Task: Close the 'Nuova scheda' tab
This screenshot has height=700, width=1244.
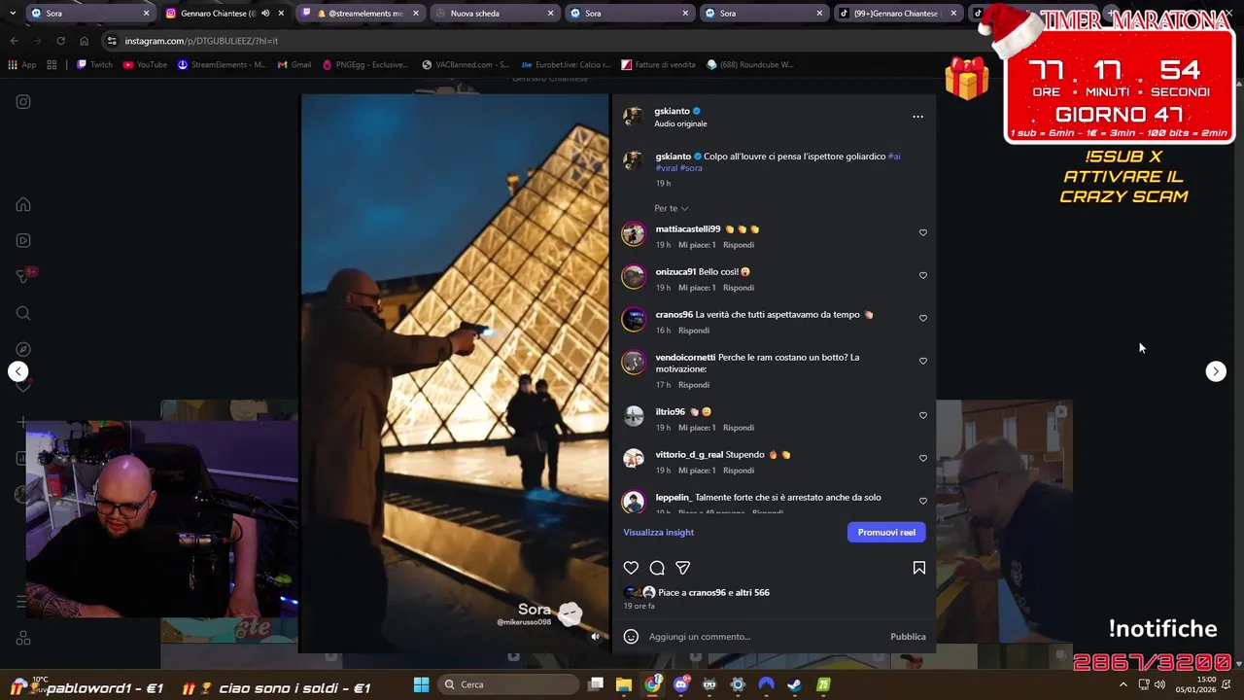Action: pyautogui.click(x=550, y=14)
